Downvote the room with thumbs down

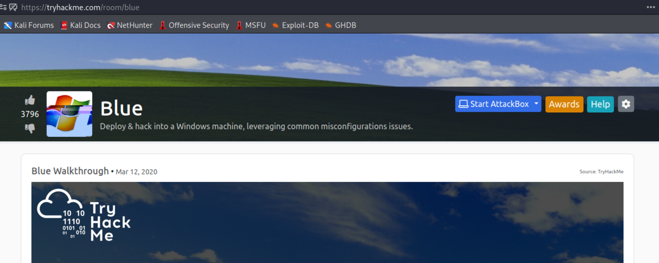[30, 128]
